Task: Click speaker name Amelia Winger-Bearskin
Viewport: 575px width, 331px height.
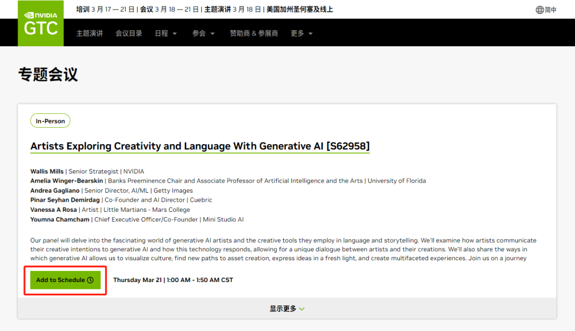Action: pyautogui.click(x=67, y=181)
